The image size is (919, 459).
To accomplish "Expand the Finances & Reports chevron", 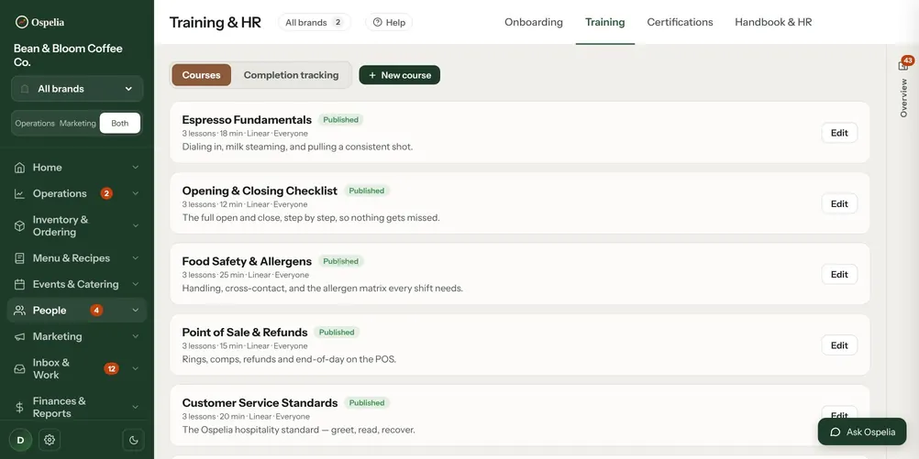I will coord(136,407).
